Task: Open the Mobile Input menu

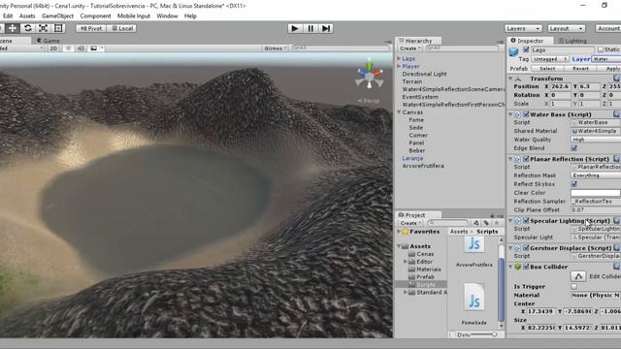Action: 134,16
